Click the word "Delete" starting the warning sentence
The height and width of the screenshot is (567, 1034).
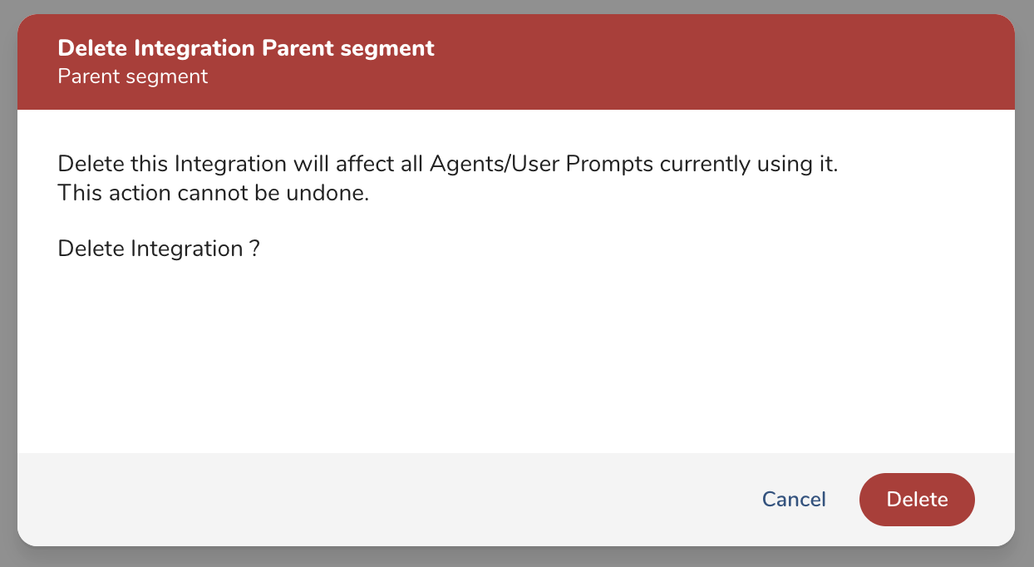point(91,164)
